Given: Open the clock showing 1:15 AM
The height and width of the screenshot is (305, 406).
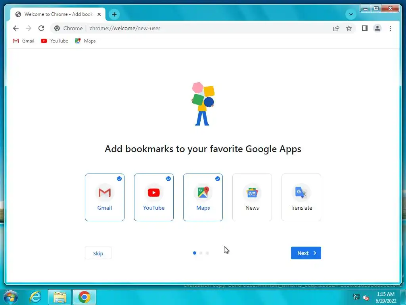Looking at the screenshot, I should click(386, 297).
